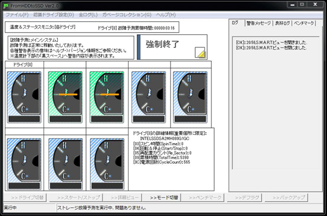The width and height of the screenshot is (327, 216).
Task: Open the ファイル(F) menu
Action: click(17, 15)
